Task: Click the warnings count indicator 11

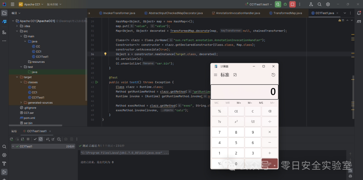Action: point(341,20)
